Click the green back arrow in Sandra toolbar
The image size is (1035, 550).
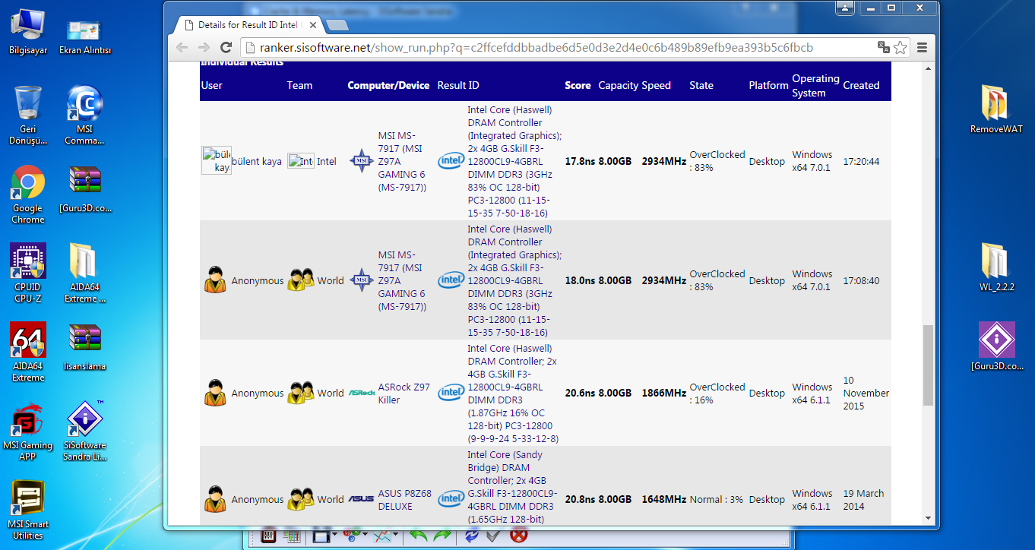419,536
